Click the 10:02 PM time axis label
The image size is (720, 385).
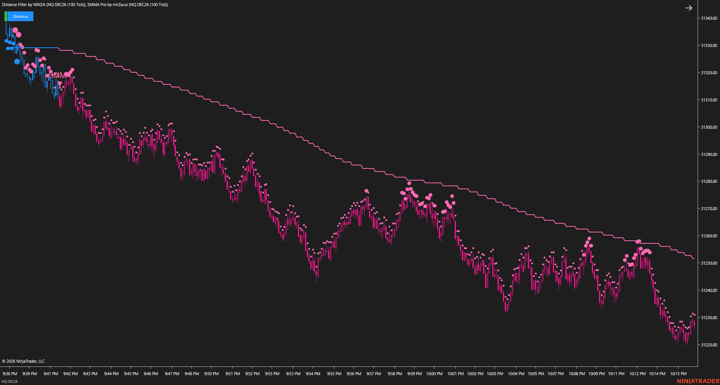(x=475, y=374)
